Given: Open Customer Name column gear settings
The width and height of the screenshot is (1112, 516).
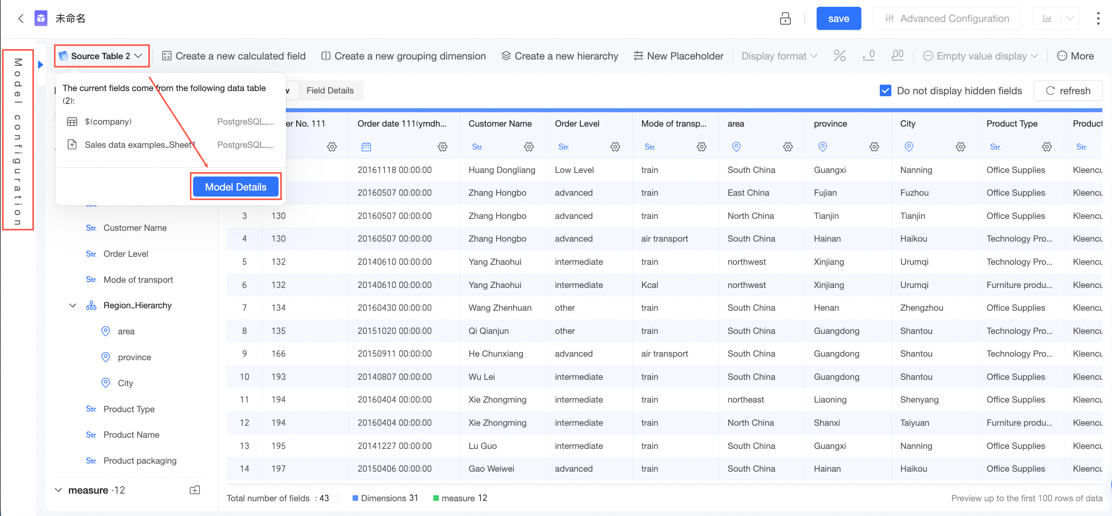Looking at the screenshot, I should pyautogui.click(x=528, y=147).
